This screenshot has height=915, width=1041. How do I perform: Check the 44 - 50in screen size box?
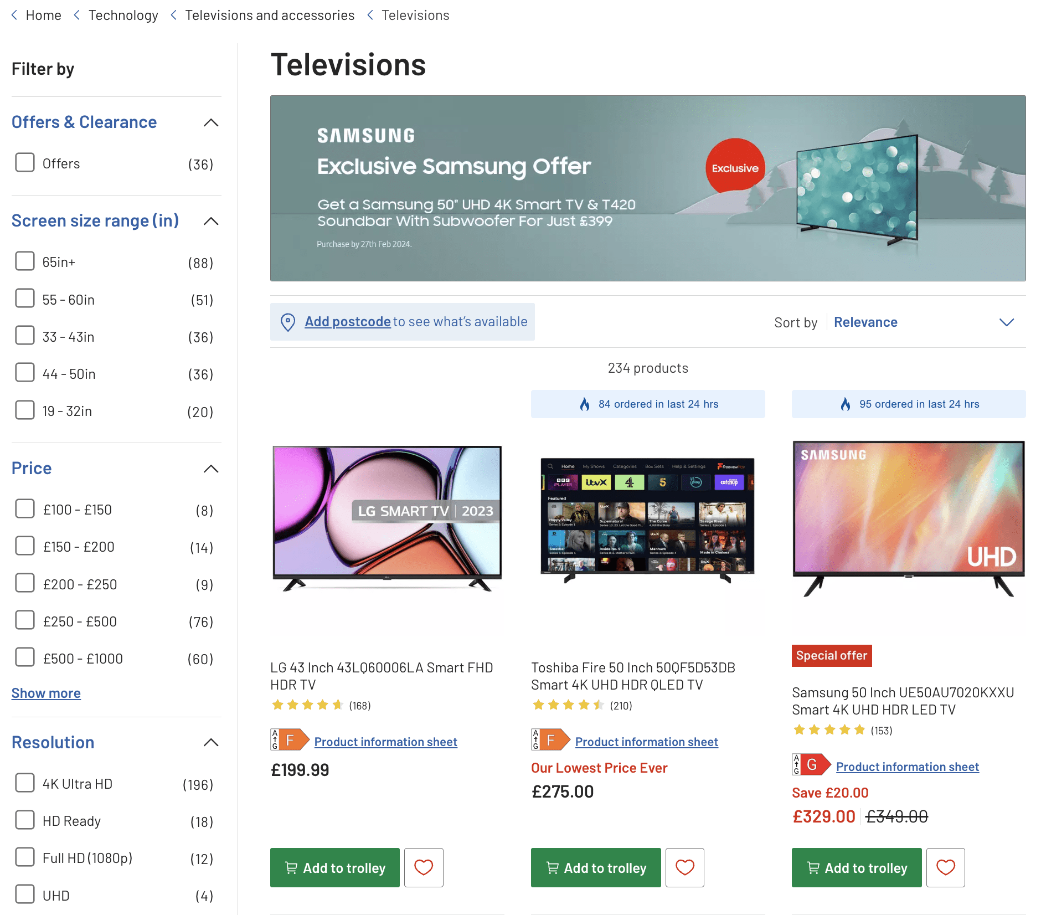(x=25, y=373)
